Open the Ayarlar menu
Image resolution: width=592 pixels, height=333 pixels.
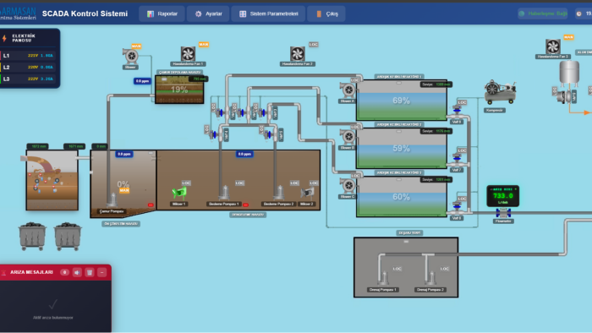pos(208,14)
